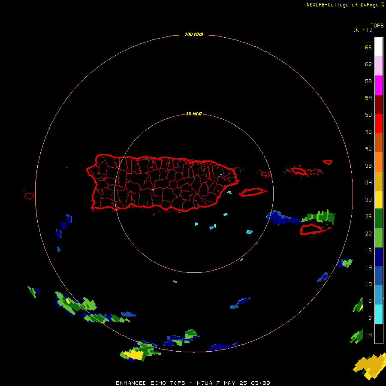Click the light pink legend swatch
386x386 pixels.
tap(379, 66)
